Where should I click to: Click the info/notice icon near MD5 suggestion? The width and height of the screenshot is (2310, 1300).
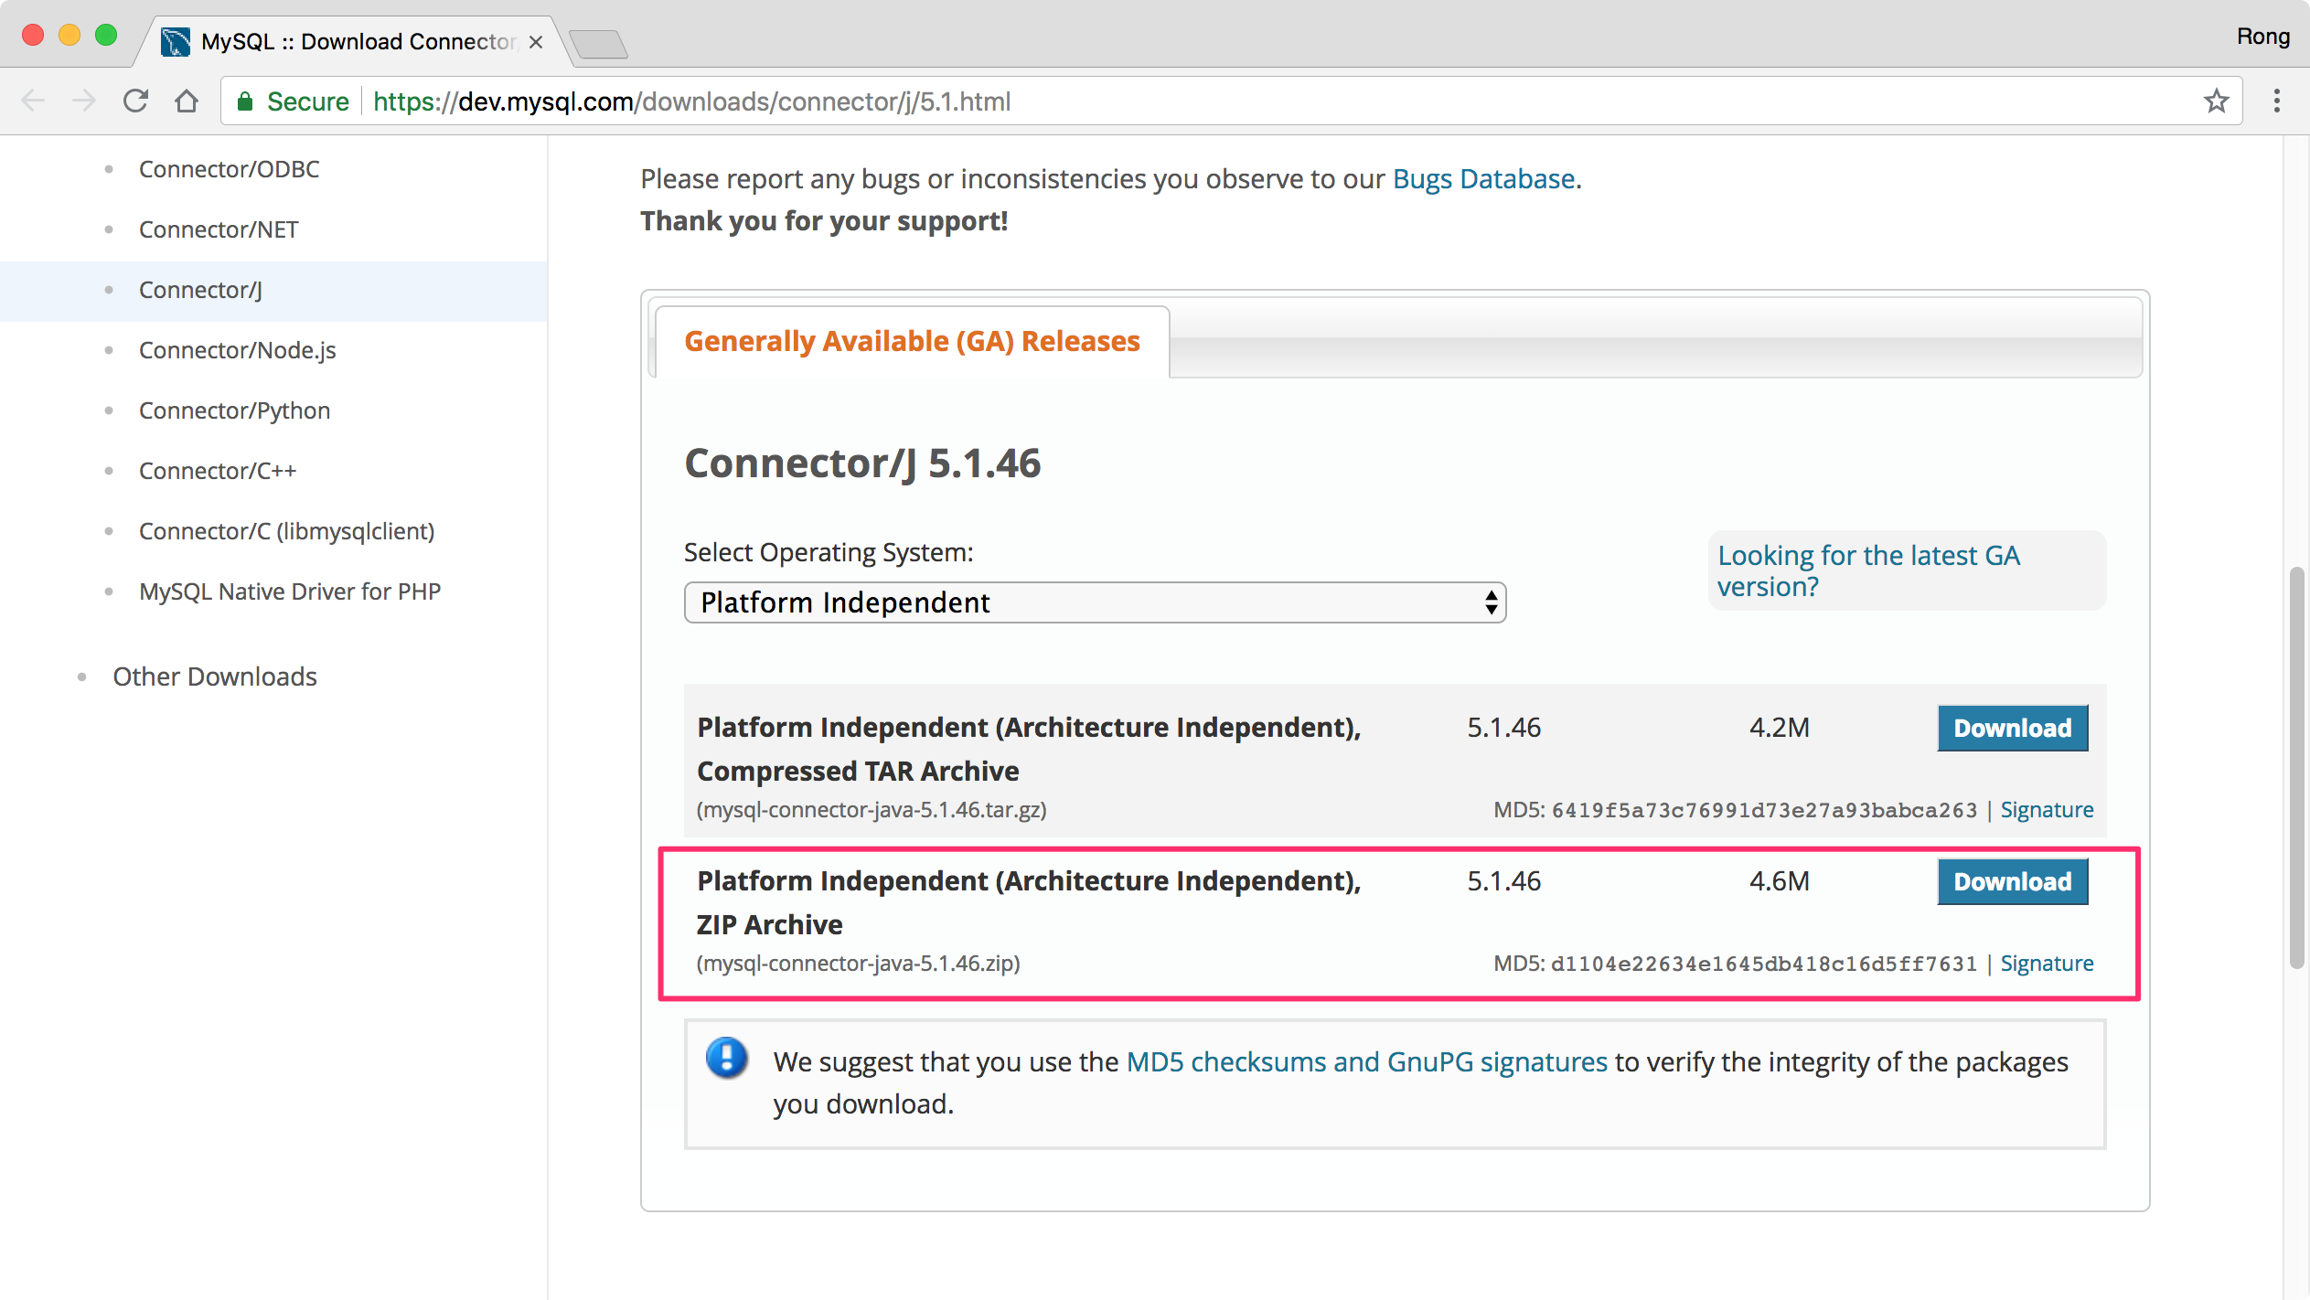(727, 1058)
